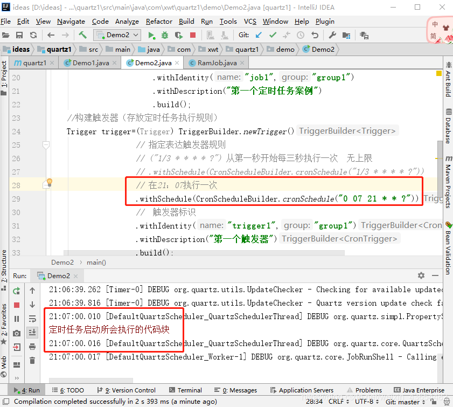Switch to the RamJob.java editor tab
The width and height of the screenshot is (453, 407).
coord(217,63)
